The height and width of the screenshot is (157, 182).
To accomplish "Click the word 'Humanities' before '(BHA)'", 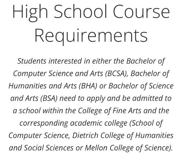I will click(x=27, y=86).
